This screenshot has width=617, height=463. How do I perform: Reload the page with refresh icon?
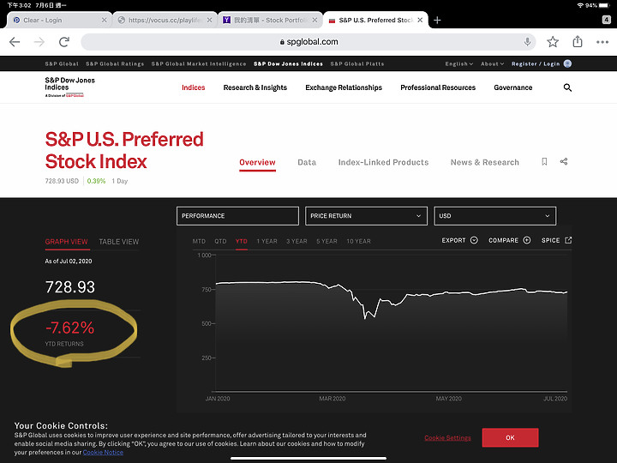pyautogui.click(x=64, y=42)
